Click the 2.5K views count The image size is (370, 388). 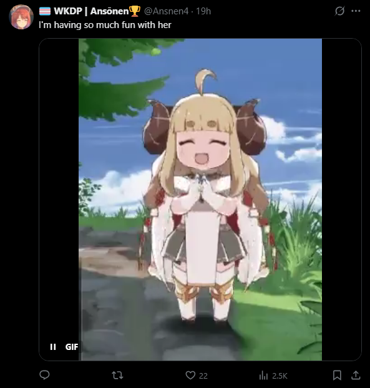click(280, 376)
